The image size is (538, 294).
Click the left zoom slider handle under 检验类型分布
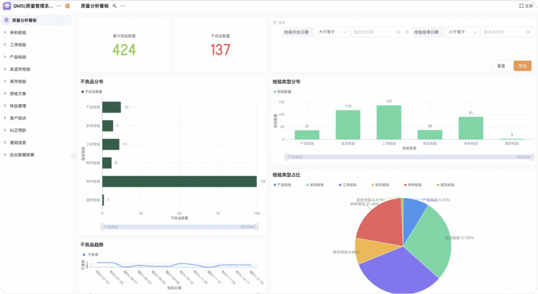point(286,157)
